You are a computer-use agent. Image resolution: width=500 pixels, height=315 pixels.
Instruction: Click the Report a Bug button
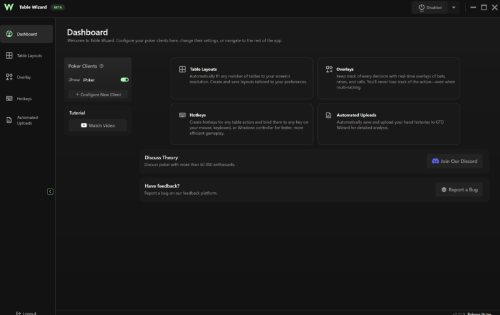pyautogui.click(x=459, y=189)
